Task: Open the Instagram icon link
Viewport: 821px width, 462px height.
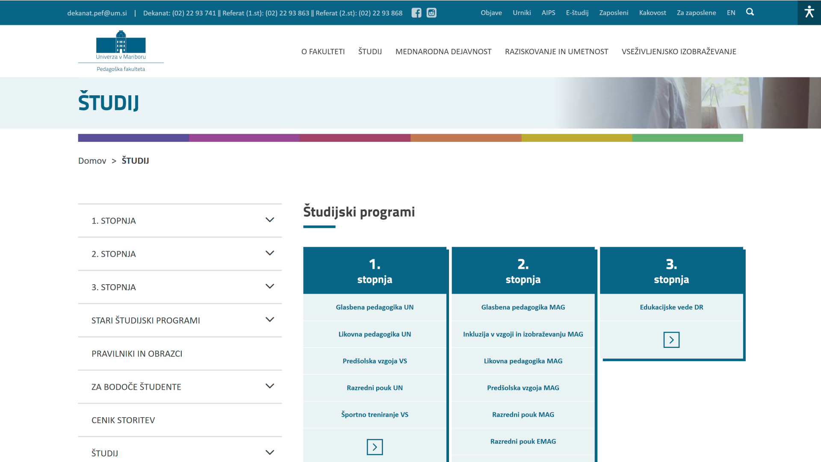Action: pyautogui.click(x=431, y=13)
